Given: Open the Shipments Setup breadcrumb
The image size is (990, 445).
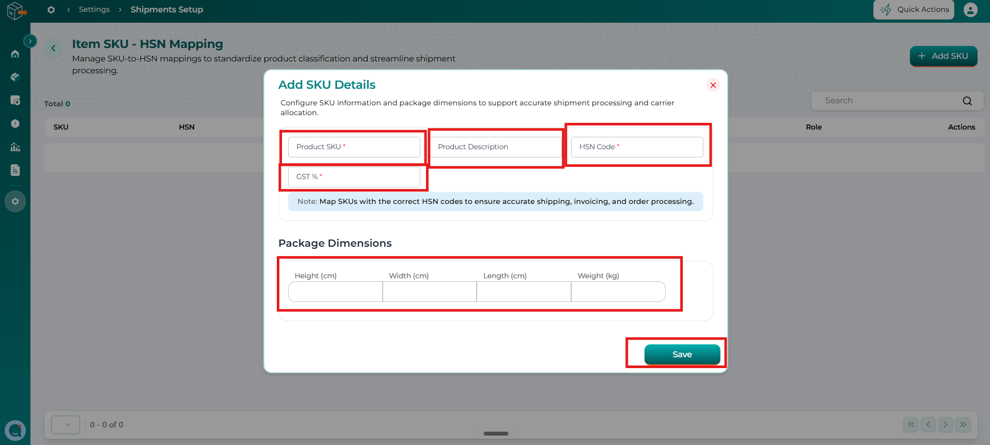Looking at the screenshot, I should (166, 9).
